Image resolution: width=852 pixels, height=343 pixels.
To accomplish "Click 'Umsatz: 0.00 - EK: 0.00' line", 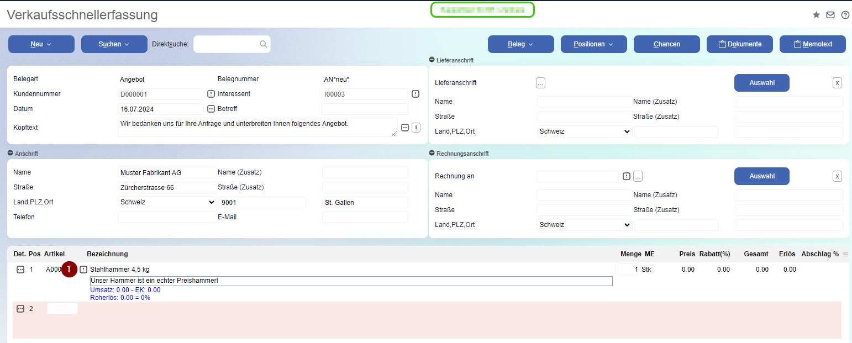I will 125,290.
